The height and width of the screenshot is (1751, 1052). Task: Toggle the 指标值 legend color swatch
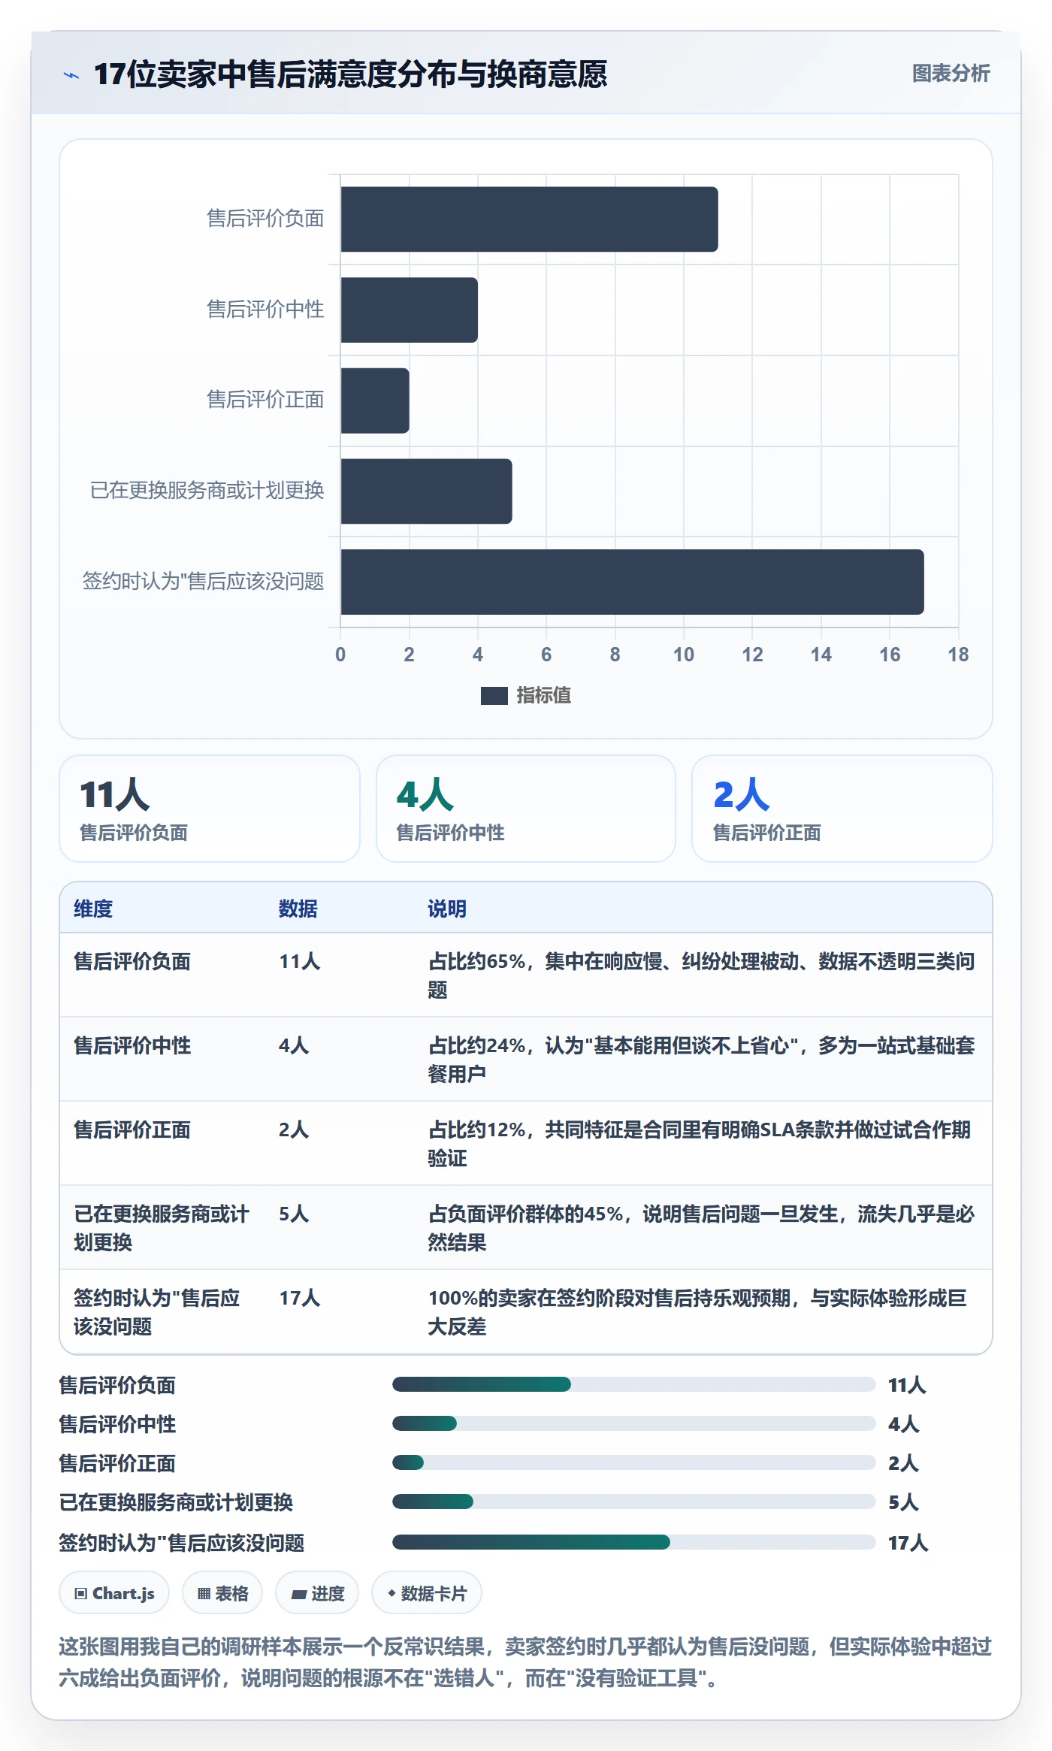(x=494, y=696)
